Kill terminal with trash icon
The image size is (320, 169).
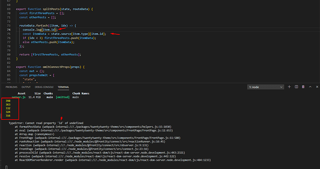pyautogui.click(x=303, y=87)
